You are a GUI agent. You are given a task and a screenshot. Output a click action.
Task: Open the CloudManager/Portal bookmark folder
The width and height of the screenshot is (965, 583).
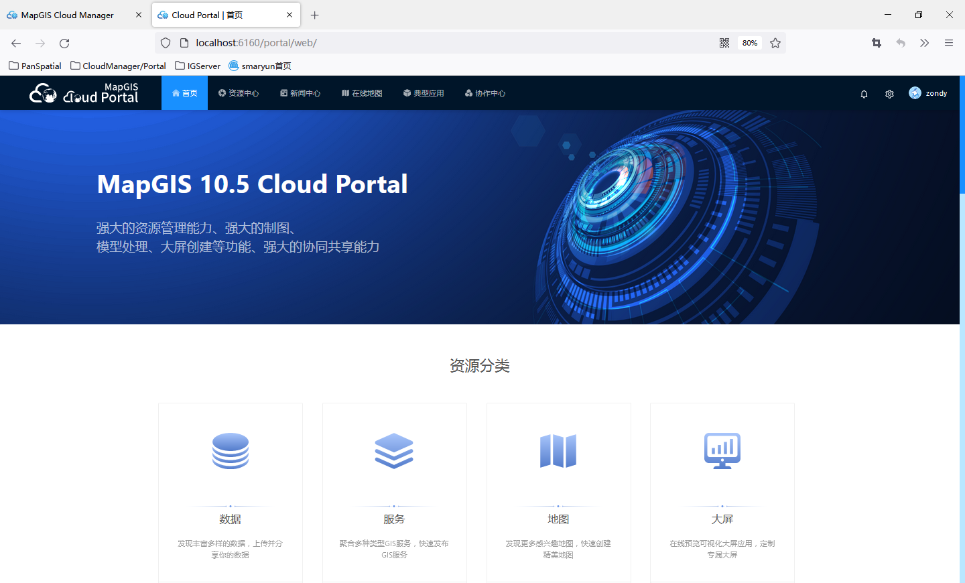pyautogui.click(x=118, y=66)
